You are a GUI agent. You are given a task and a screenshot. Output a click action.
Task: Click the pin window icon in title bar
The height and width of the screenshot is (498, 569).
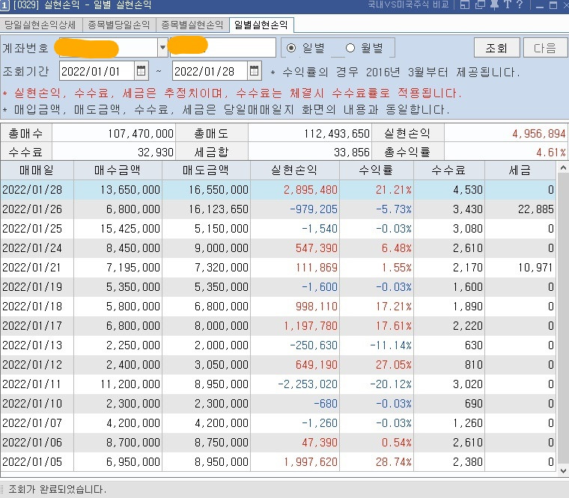tap(494, 4)
